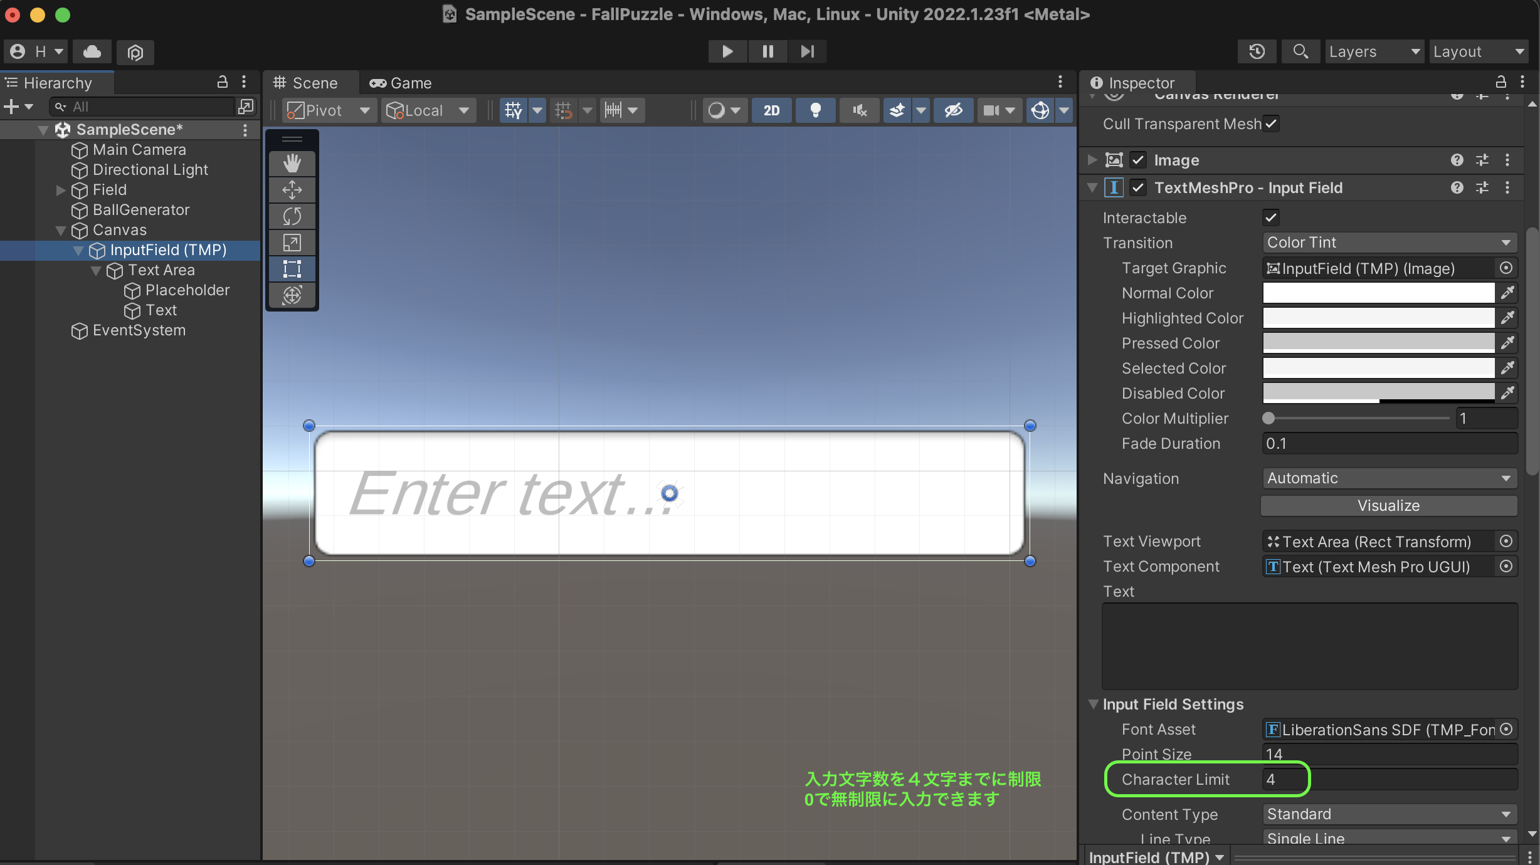Open the Content Type Standard dropdown
1540x865 pixels.
coord(1389,814)
